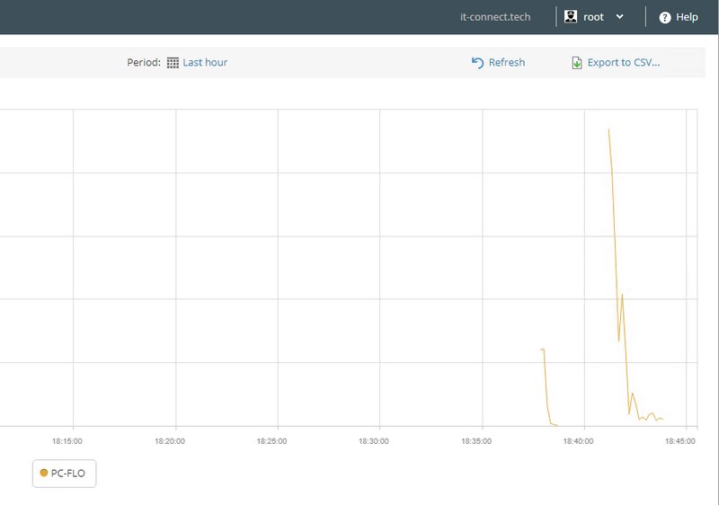
Task: Open the Help link
Action: click(x=687, y=17)
